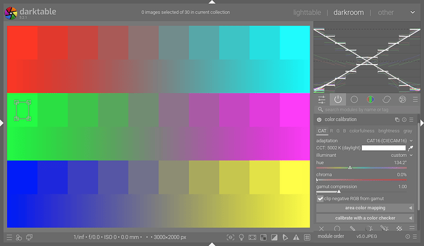Click the search modules input field
This screenshot has height=246, width=424.
[x=367, y=109]
